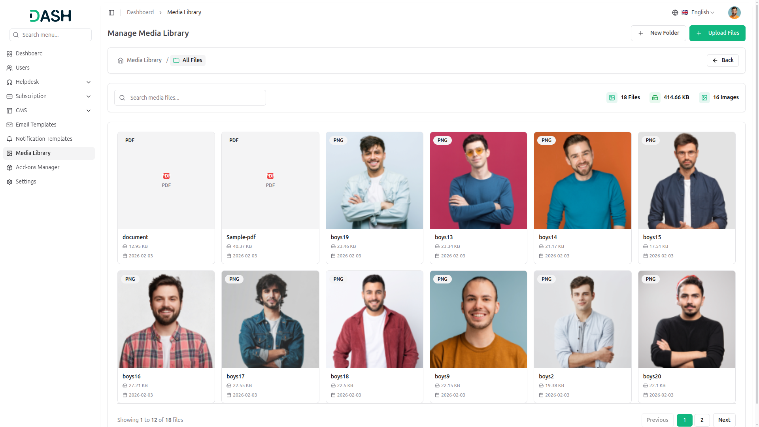
Task: Click the Users icon in sidebar
Action: pyautogui.click(x=9, y=68)
